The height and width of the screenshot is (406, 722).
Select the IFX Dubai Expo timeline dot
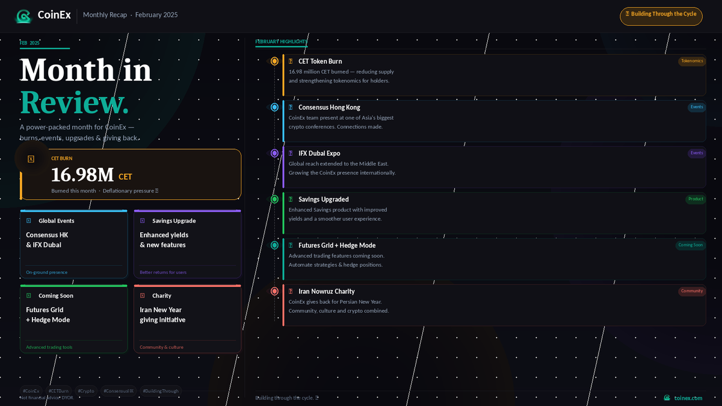pos(274,153)
